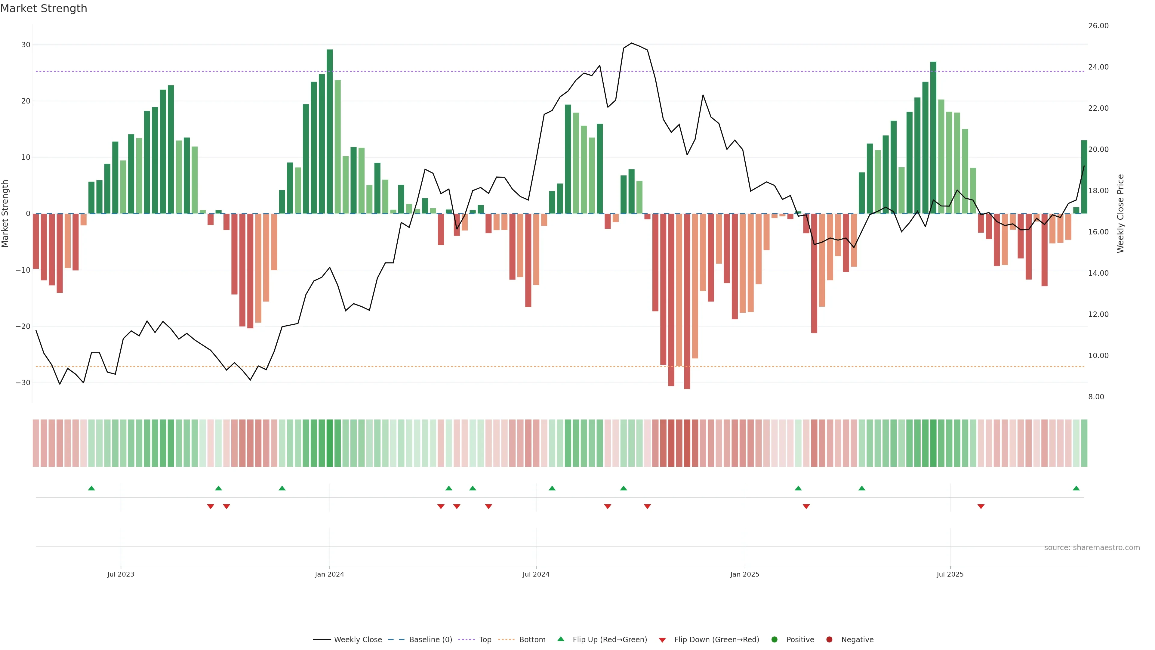
Task: Click the red flip-down marker after Jul 2025
Action: pos(981,506)
